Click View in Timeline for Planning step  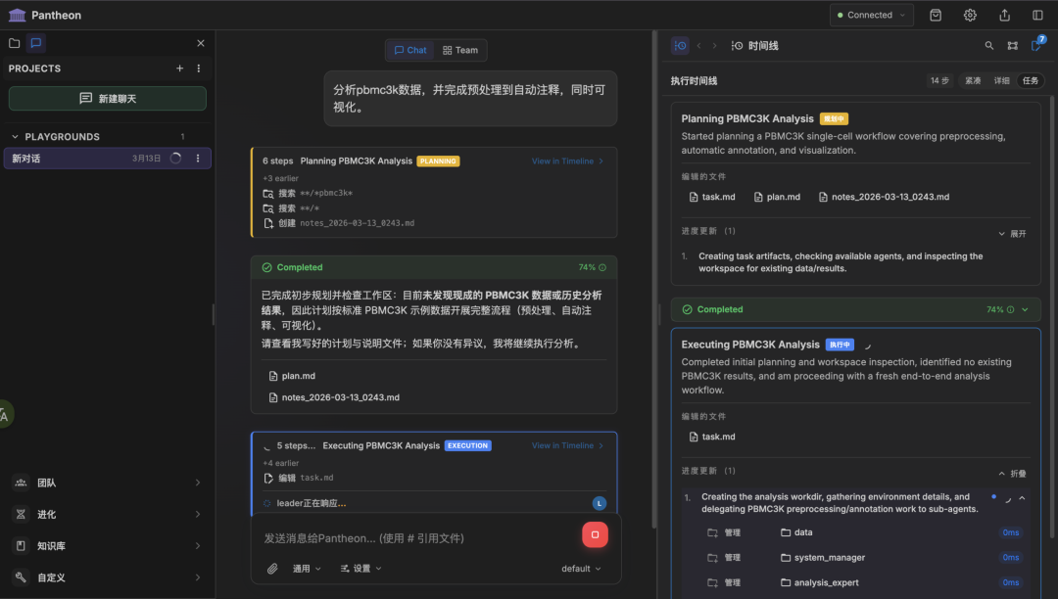pyautogui.click(x=567, y=161)
